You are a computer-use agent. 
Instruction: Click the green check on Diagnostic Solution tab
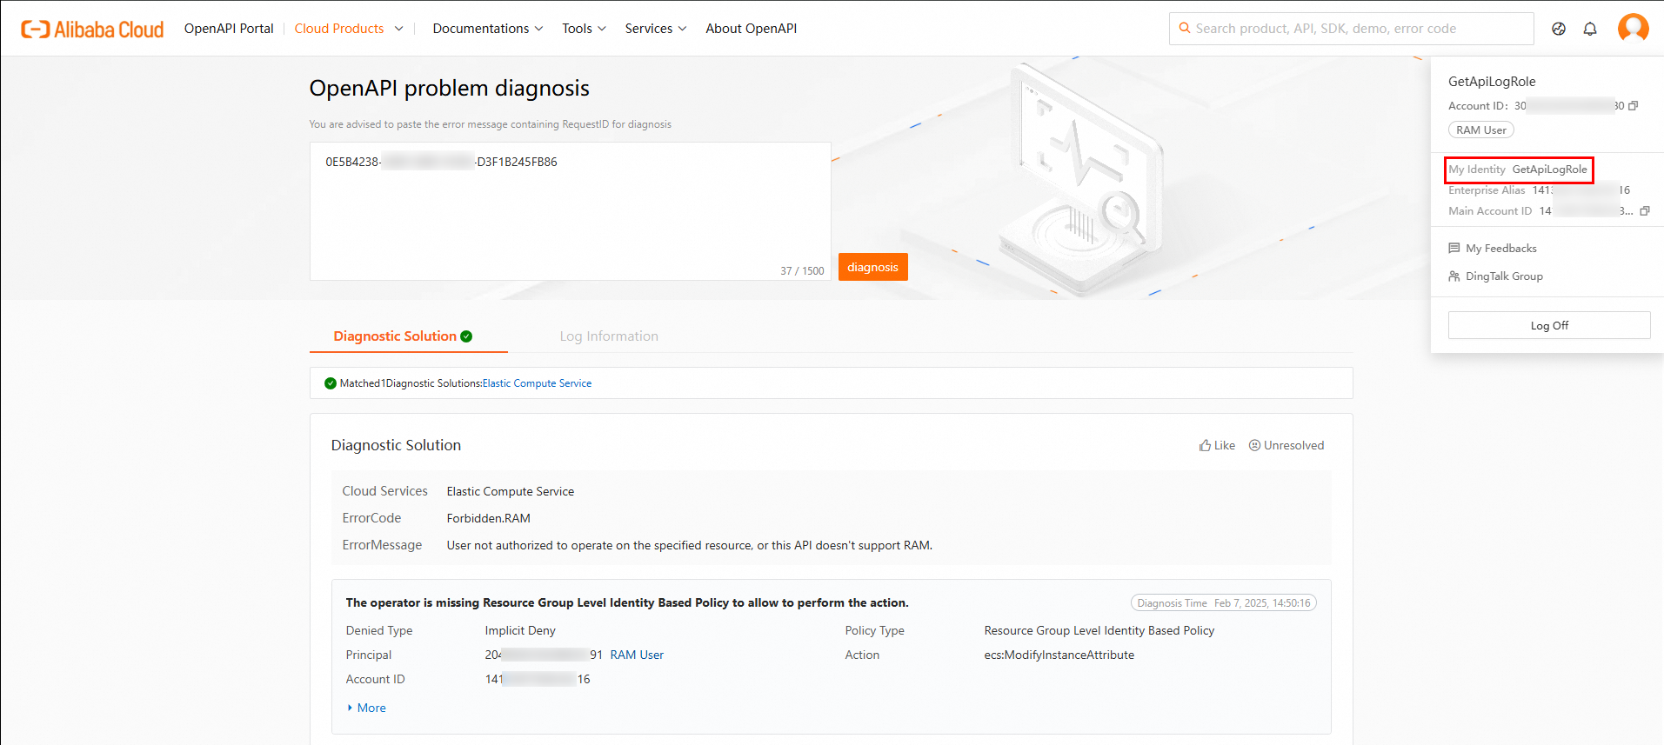click(x=466, y=336)
